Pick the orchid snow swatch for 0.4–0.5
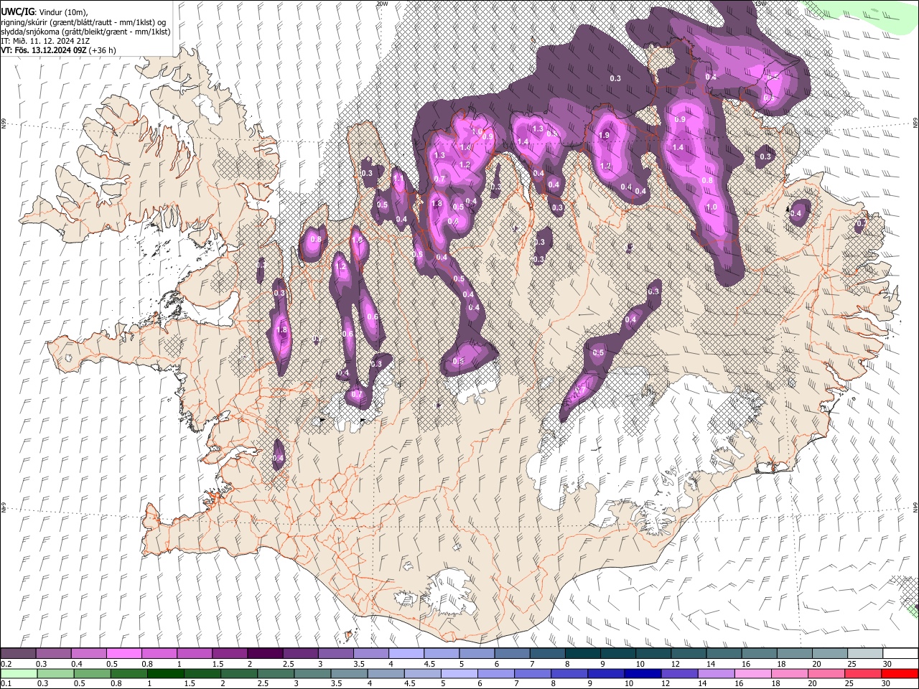The width and height of the screenshot is (919, 689). coord(89,654)
